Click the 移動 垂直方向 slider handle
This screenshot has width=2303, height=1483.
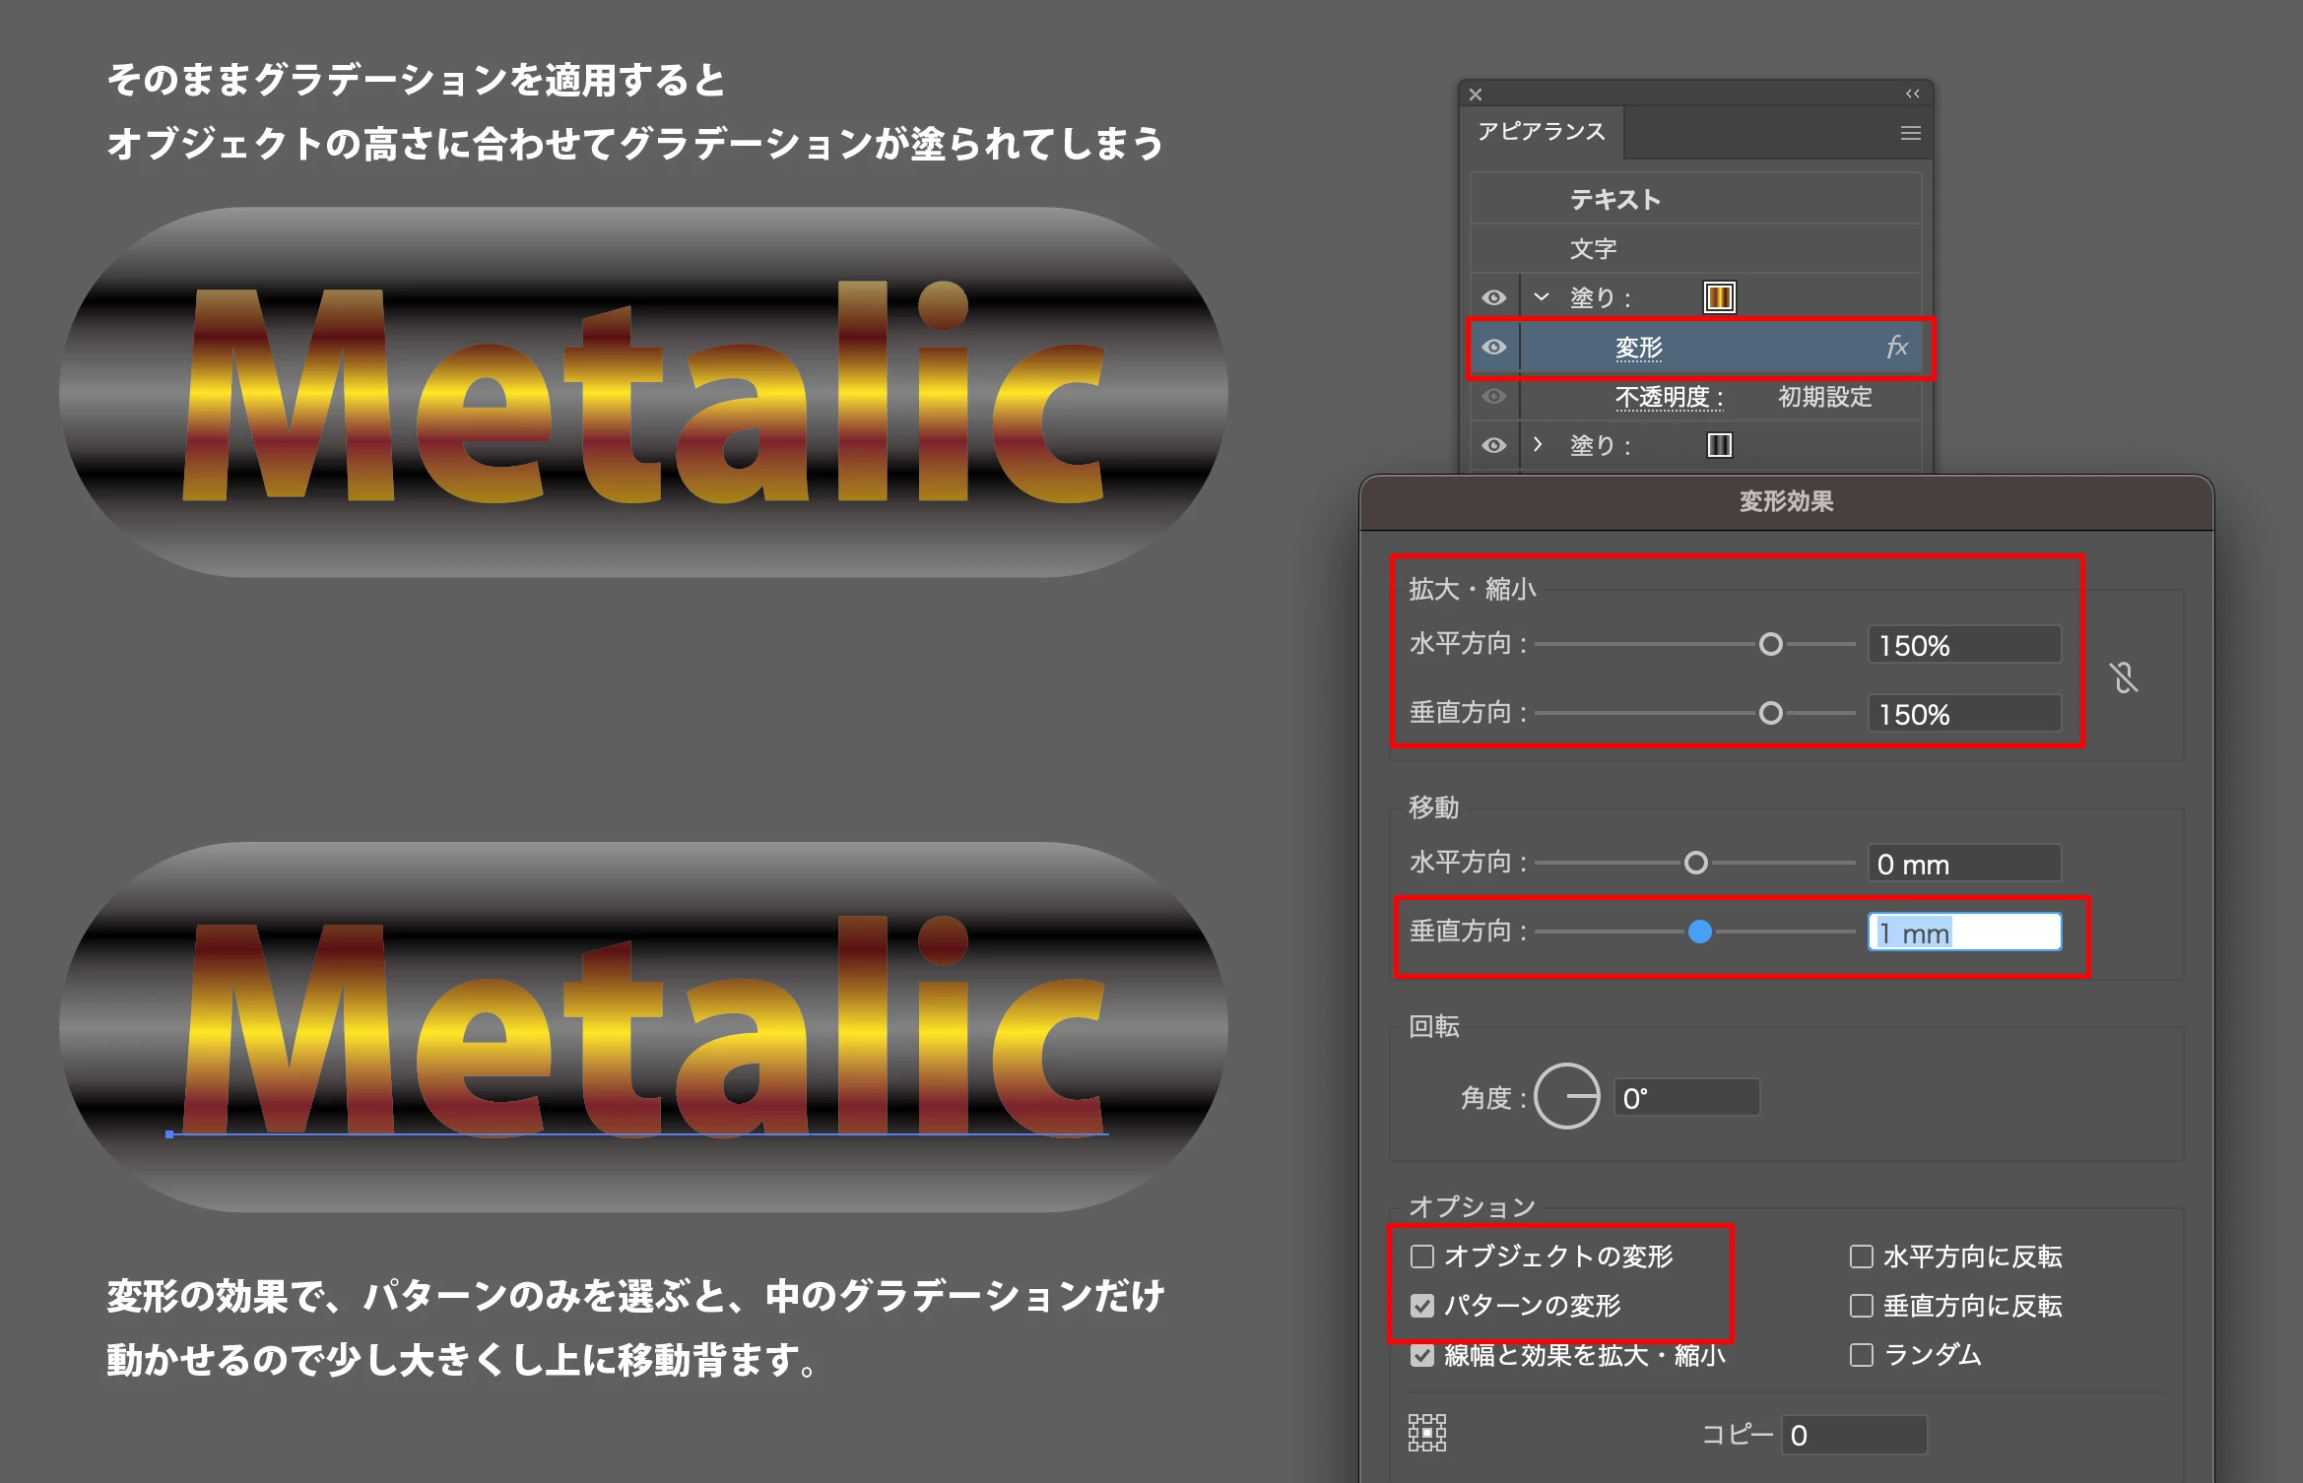click(x=1699, y=932)
